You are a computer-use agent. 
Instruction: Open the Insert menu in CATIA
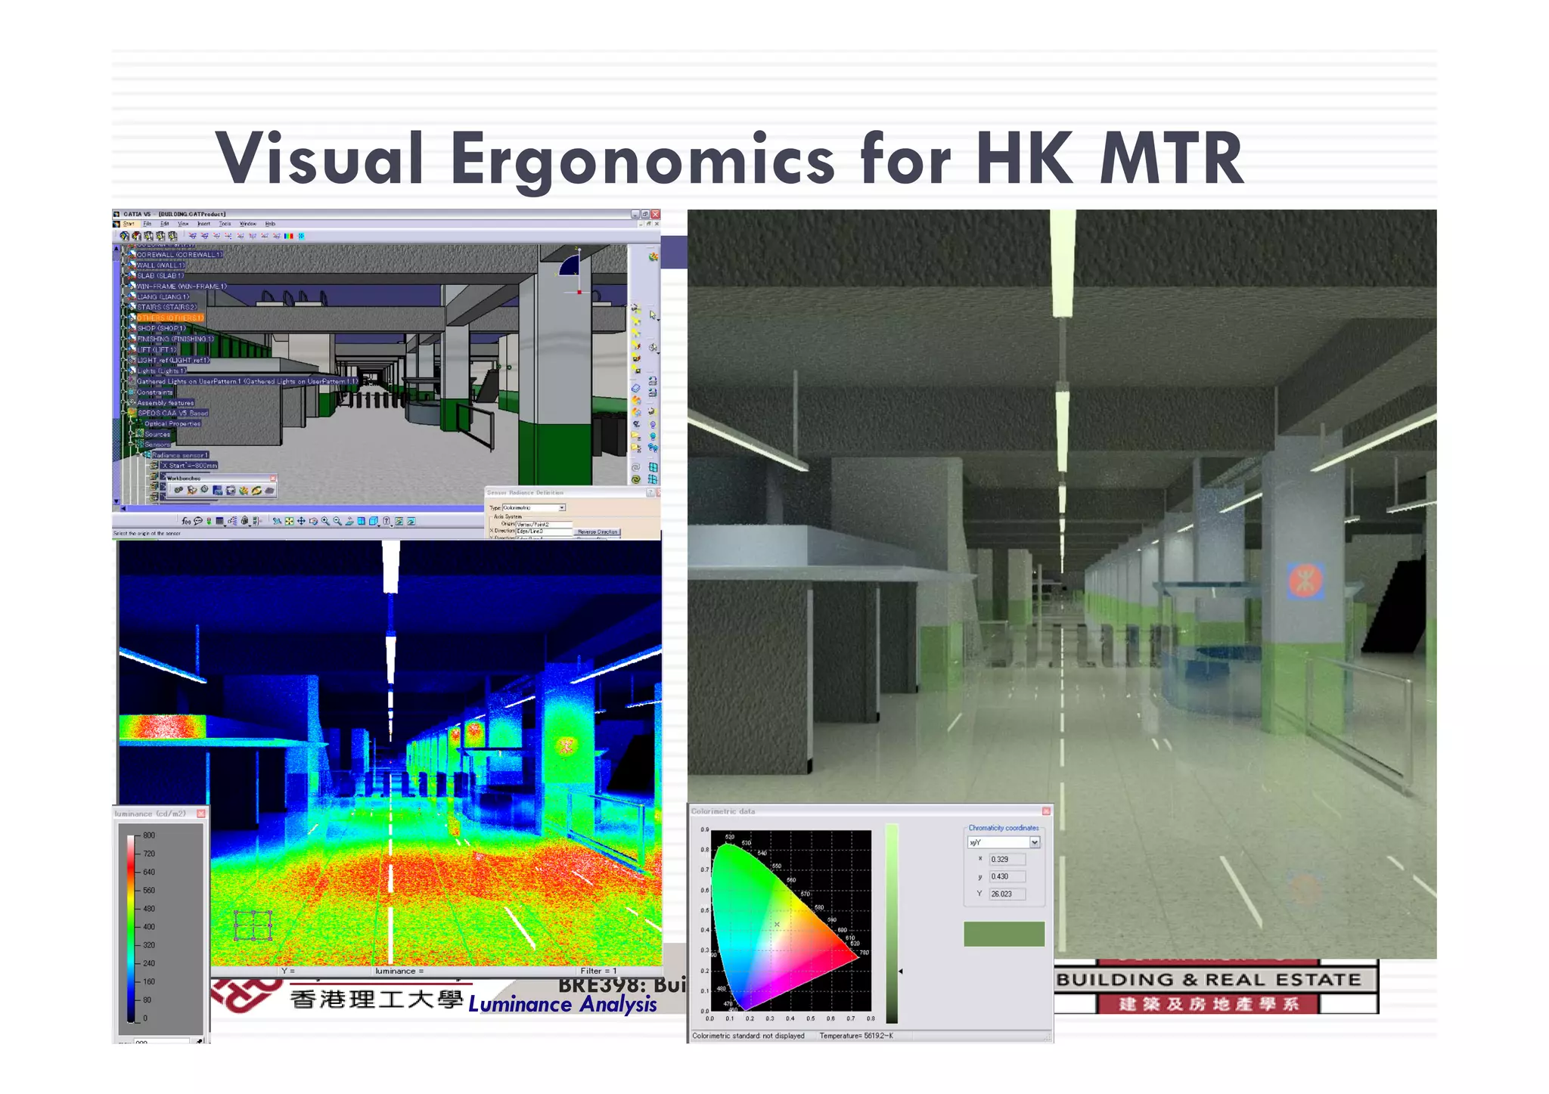(203, 224)
